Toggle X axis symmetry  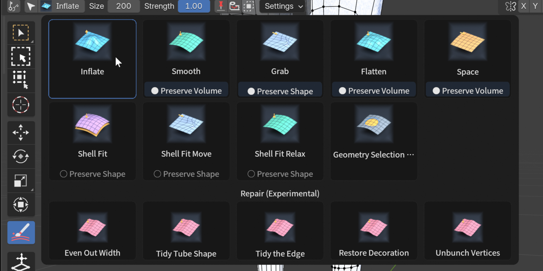[x=524, y=6]
